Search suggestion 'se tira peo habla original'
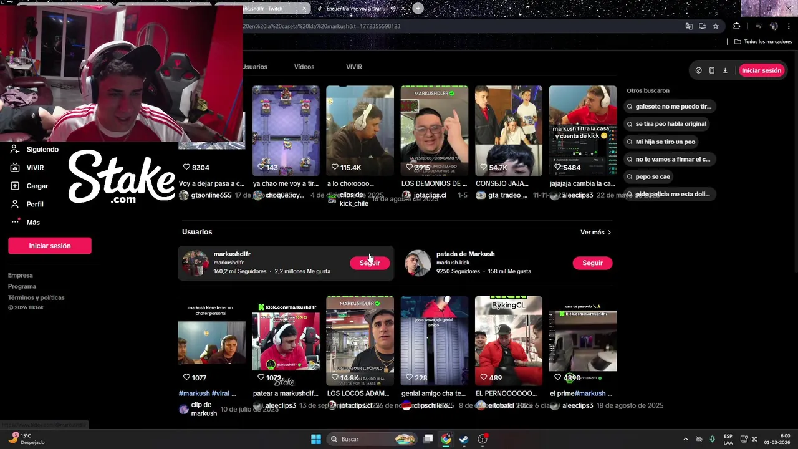The height and width of the screenshot is (449, 798). (x=666, y=124)
